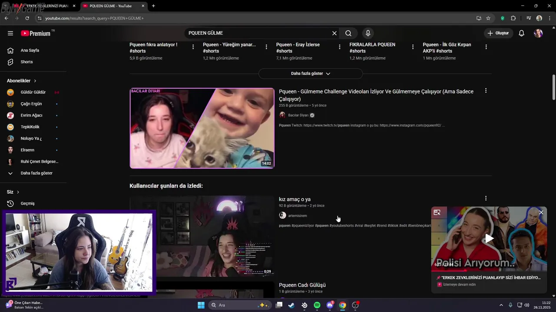The height and width of the screenshot is (312, 556).
Task: Show hidden system tray icons
Action: click(501, 305)
